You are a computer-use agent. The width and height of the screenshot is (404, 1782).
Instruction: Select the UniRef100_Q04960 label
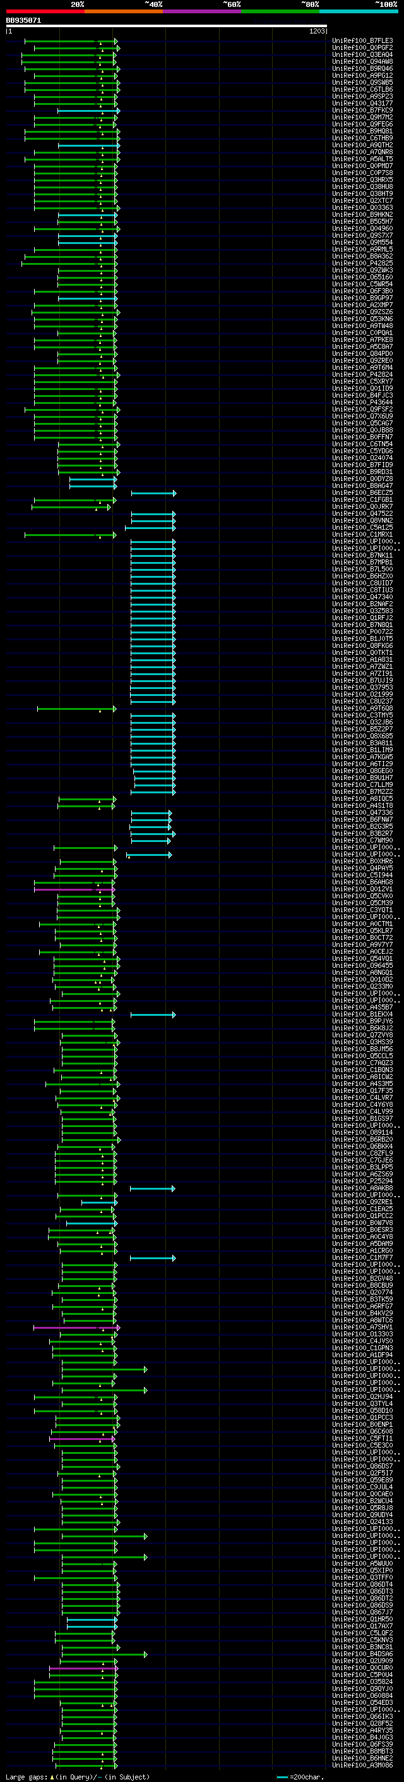[362, 228]
